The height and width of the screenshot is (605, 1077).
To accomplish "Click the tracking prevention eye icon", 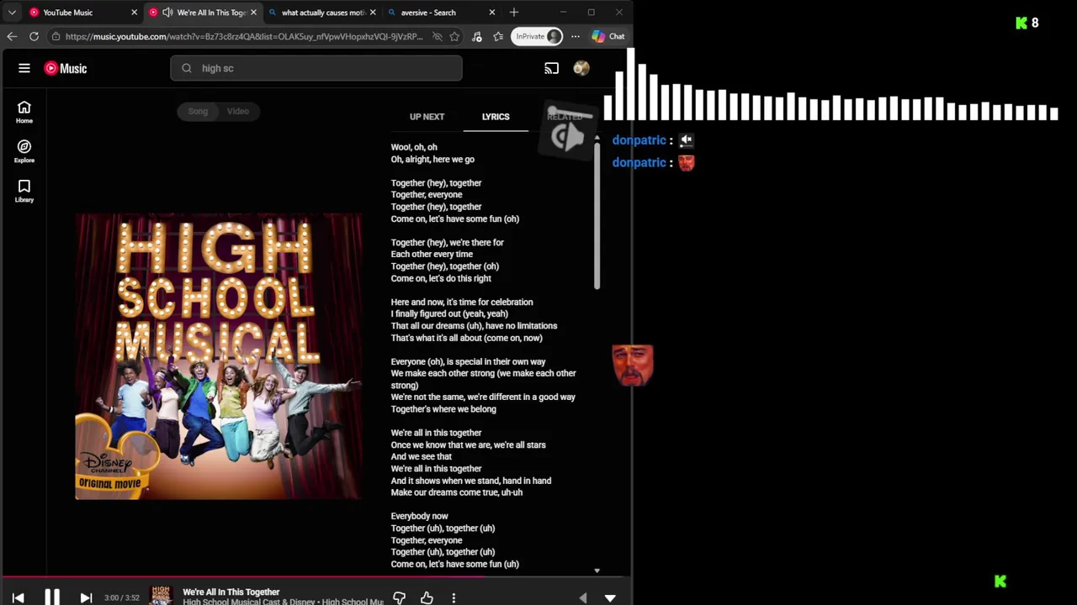I will point(437,36).
